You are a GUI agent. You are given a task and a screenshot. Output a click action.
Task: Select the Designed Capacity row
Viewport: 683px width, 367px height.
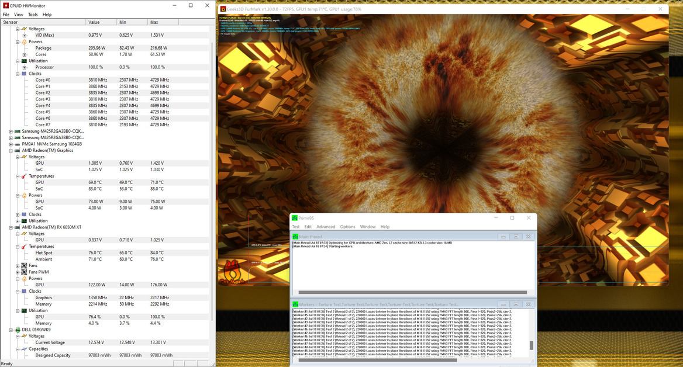tap(105, 355)
